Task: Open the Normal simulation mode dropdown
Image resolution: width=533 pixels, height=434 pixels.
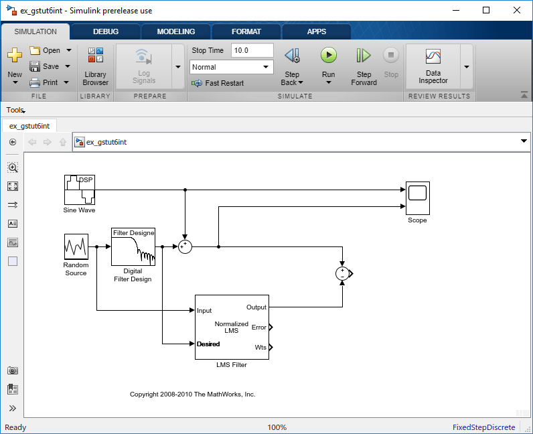Action: 232,67
